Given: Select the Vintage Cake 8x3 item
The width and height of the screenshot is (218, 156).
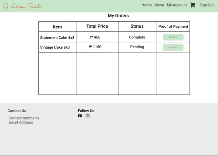Looking at the screenshot, I should pyautogui.click(x=55, y=47).
